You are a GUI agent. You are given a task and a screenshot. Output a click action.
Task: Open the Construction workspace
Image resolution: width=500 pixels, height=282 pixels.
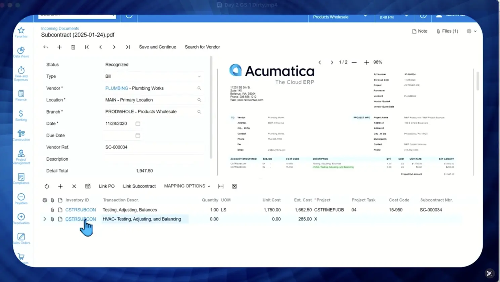21,135
